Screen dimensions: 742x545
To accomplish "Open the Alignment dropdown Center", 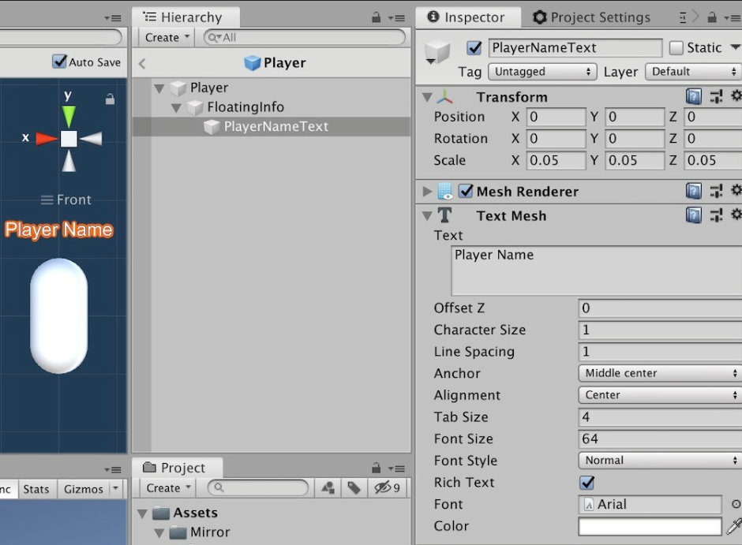I will tap(660, 394).
